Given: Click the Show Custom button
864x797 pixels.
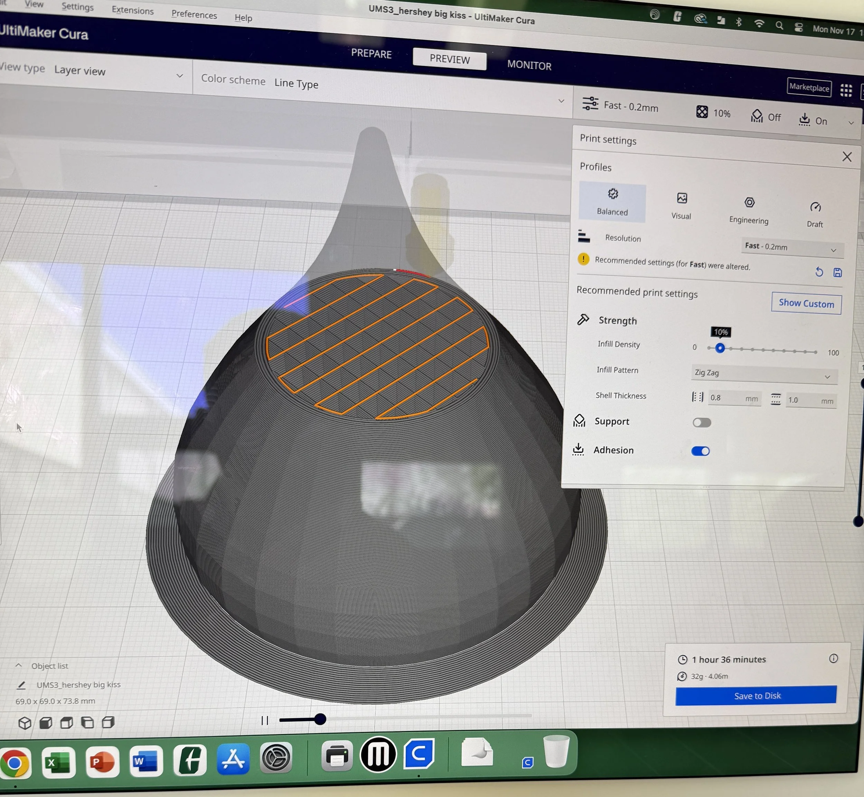Looking at the screenshot, I should click(x=806, y=303).
